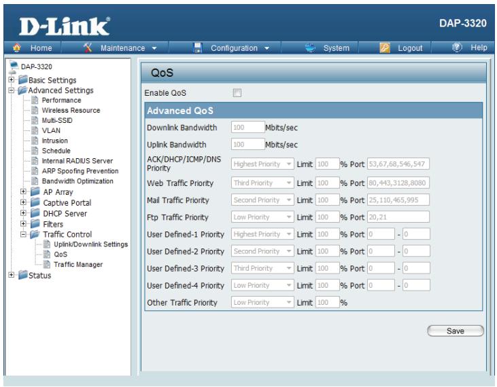This screenshot has height=387, width=497.
Task: Click the VLAN page icon
Action: click(35, 130)
